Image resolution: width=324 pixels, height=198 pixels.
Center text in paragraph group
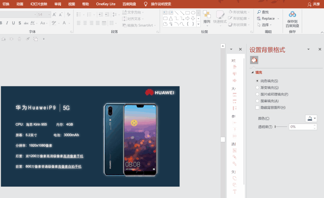(85, 23)
